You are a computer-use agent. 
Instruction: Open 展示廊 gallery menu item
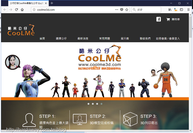125,38
